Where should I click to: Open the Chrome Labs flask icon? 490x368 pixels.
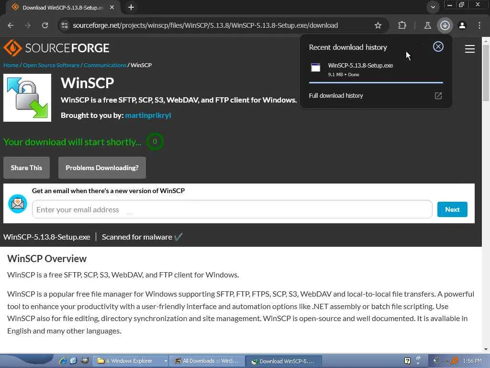coord(427,25)
